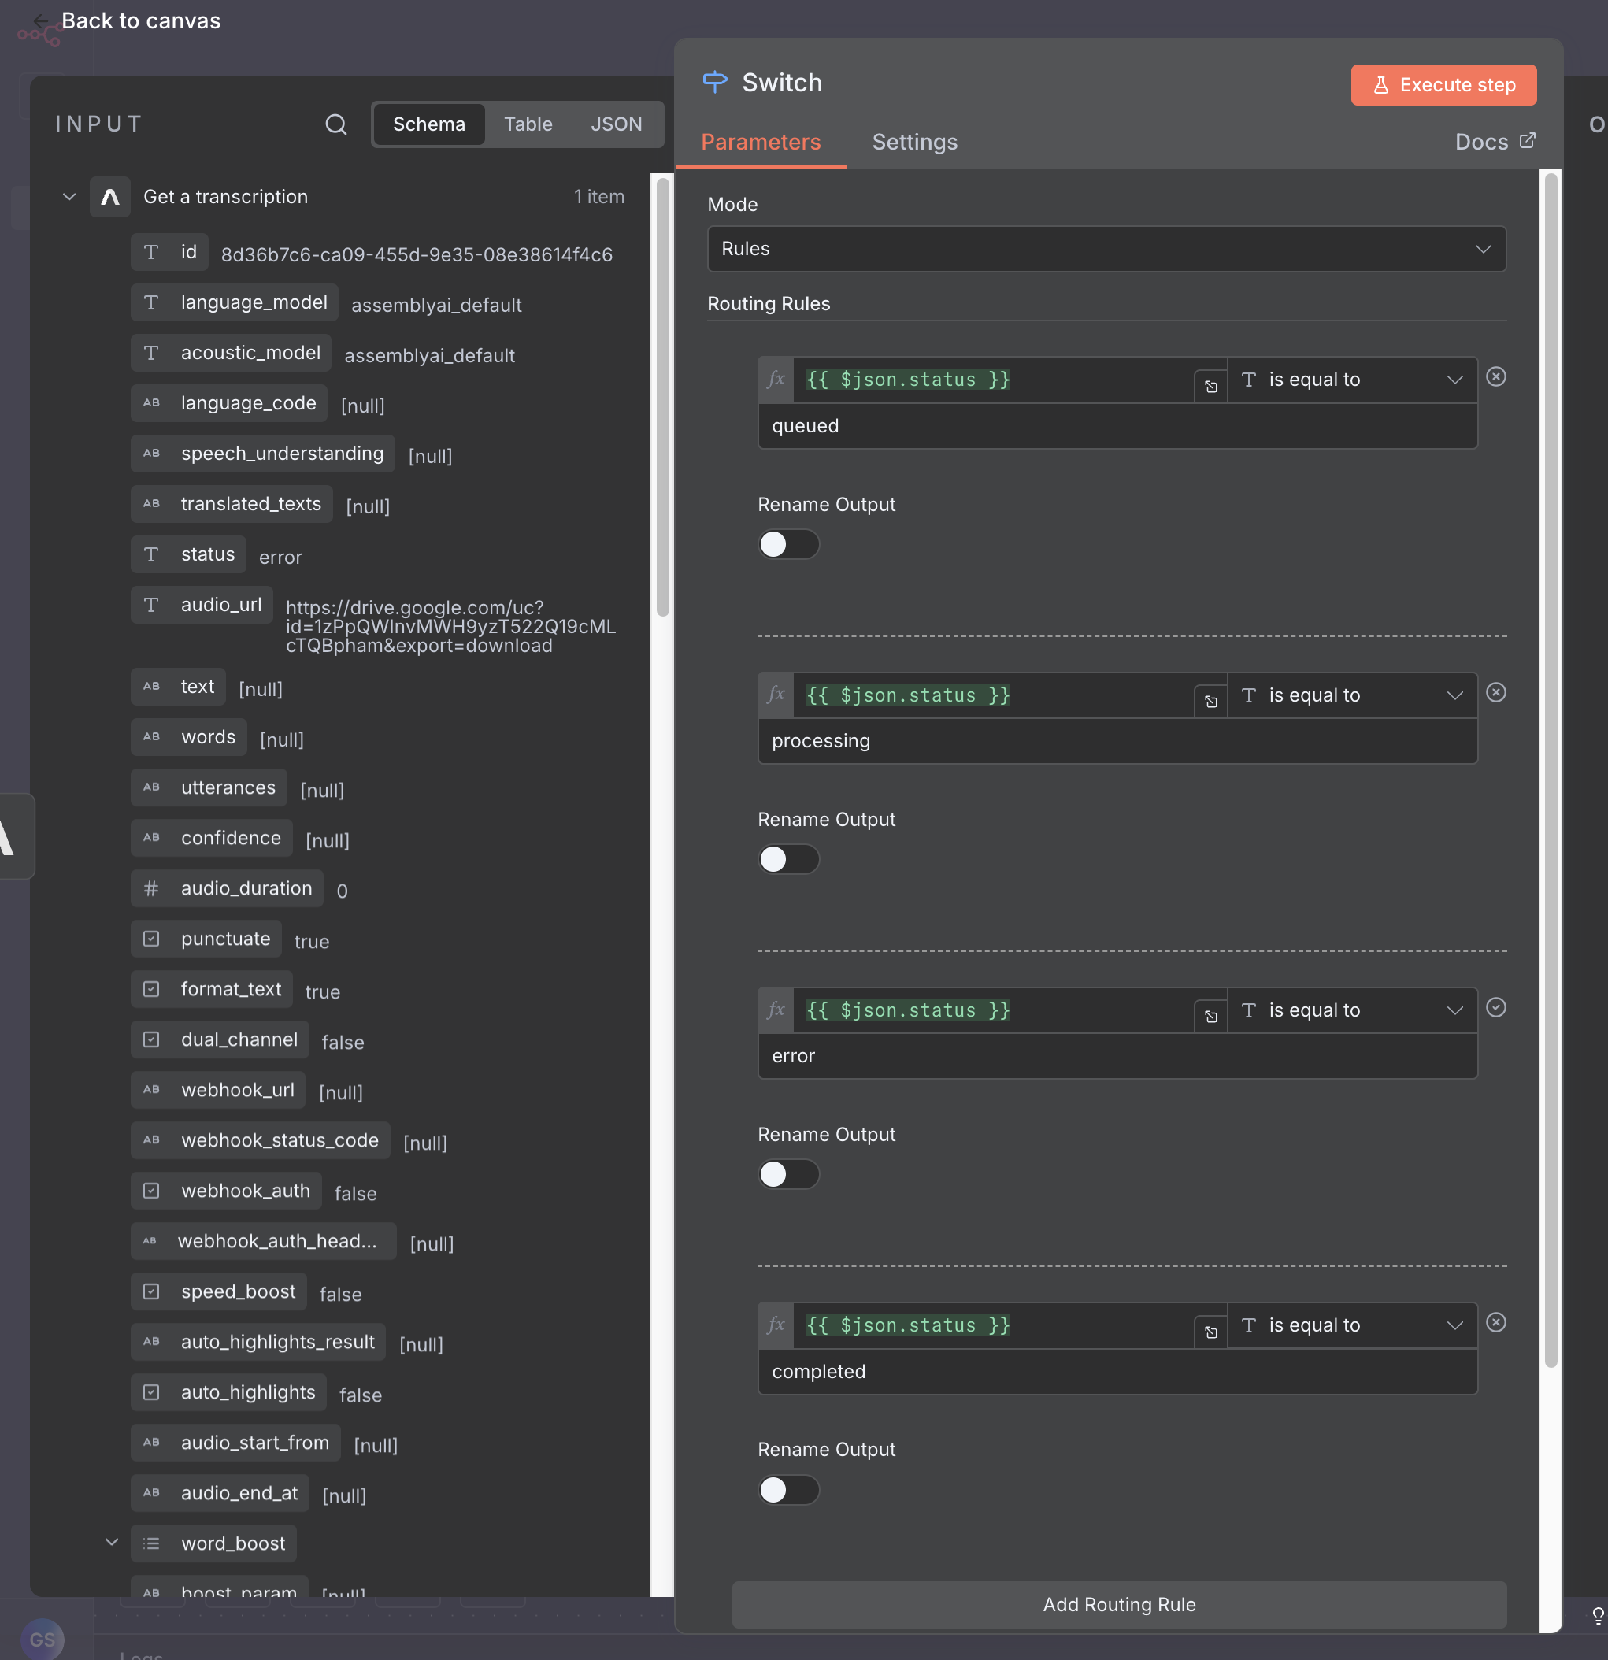Click the circle icon beside the error rule
Image resolution: width=1608 pixels, height=1660 pixels.
[1495, 1007]
